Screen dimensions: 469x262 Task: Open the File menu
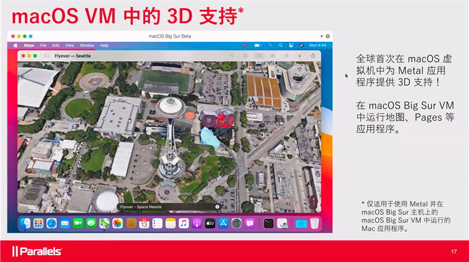[43, 46]
